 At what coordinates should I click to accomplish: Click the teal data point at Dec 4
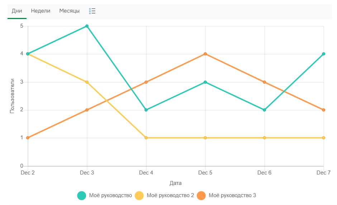[x=146, y=110]
